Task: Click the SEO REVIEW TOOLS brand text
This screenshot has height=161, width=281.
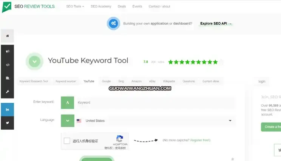Action: (35, 6)
